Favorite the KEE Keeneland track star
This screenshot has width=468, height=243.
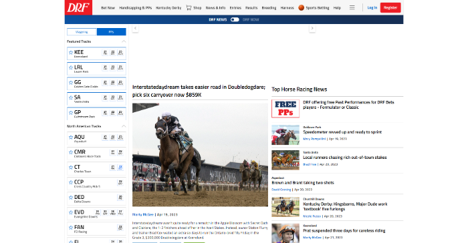tap(71, 53)
